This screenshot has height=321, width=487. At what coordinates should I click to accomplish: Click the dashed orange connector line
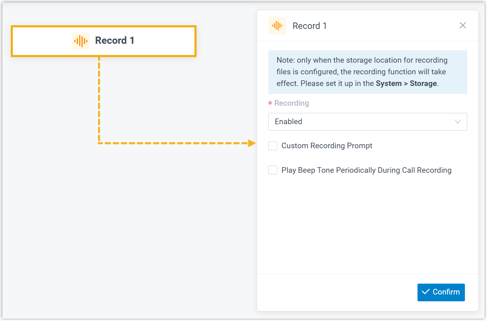[x=98, y=100]
